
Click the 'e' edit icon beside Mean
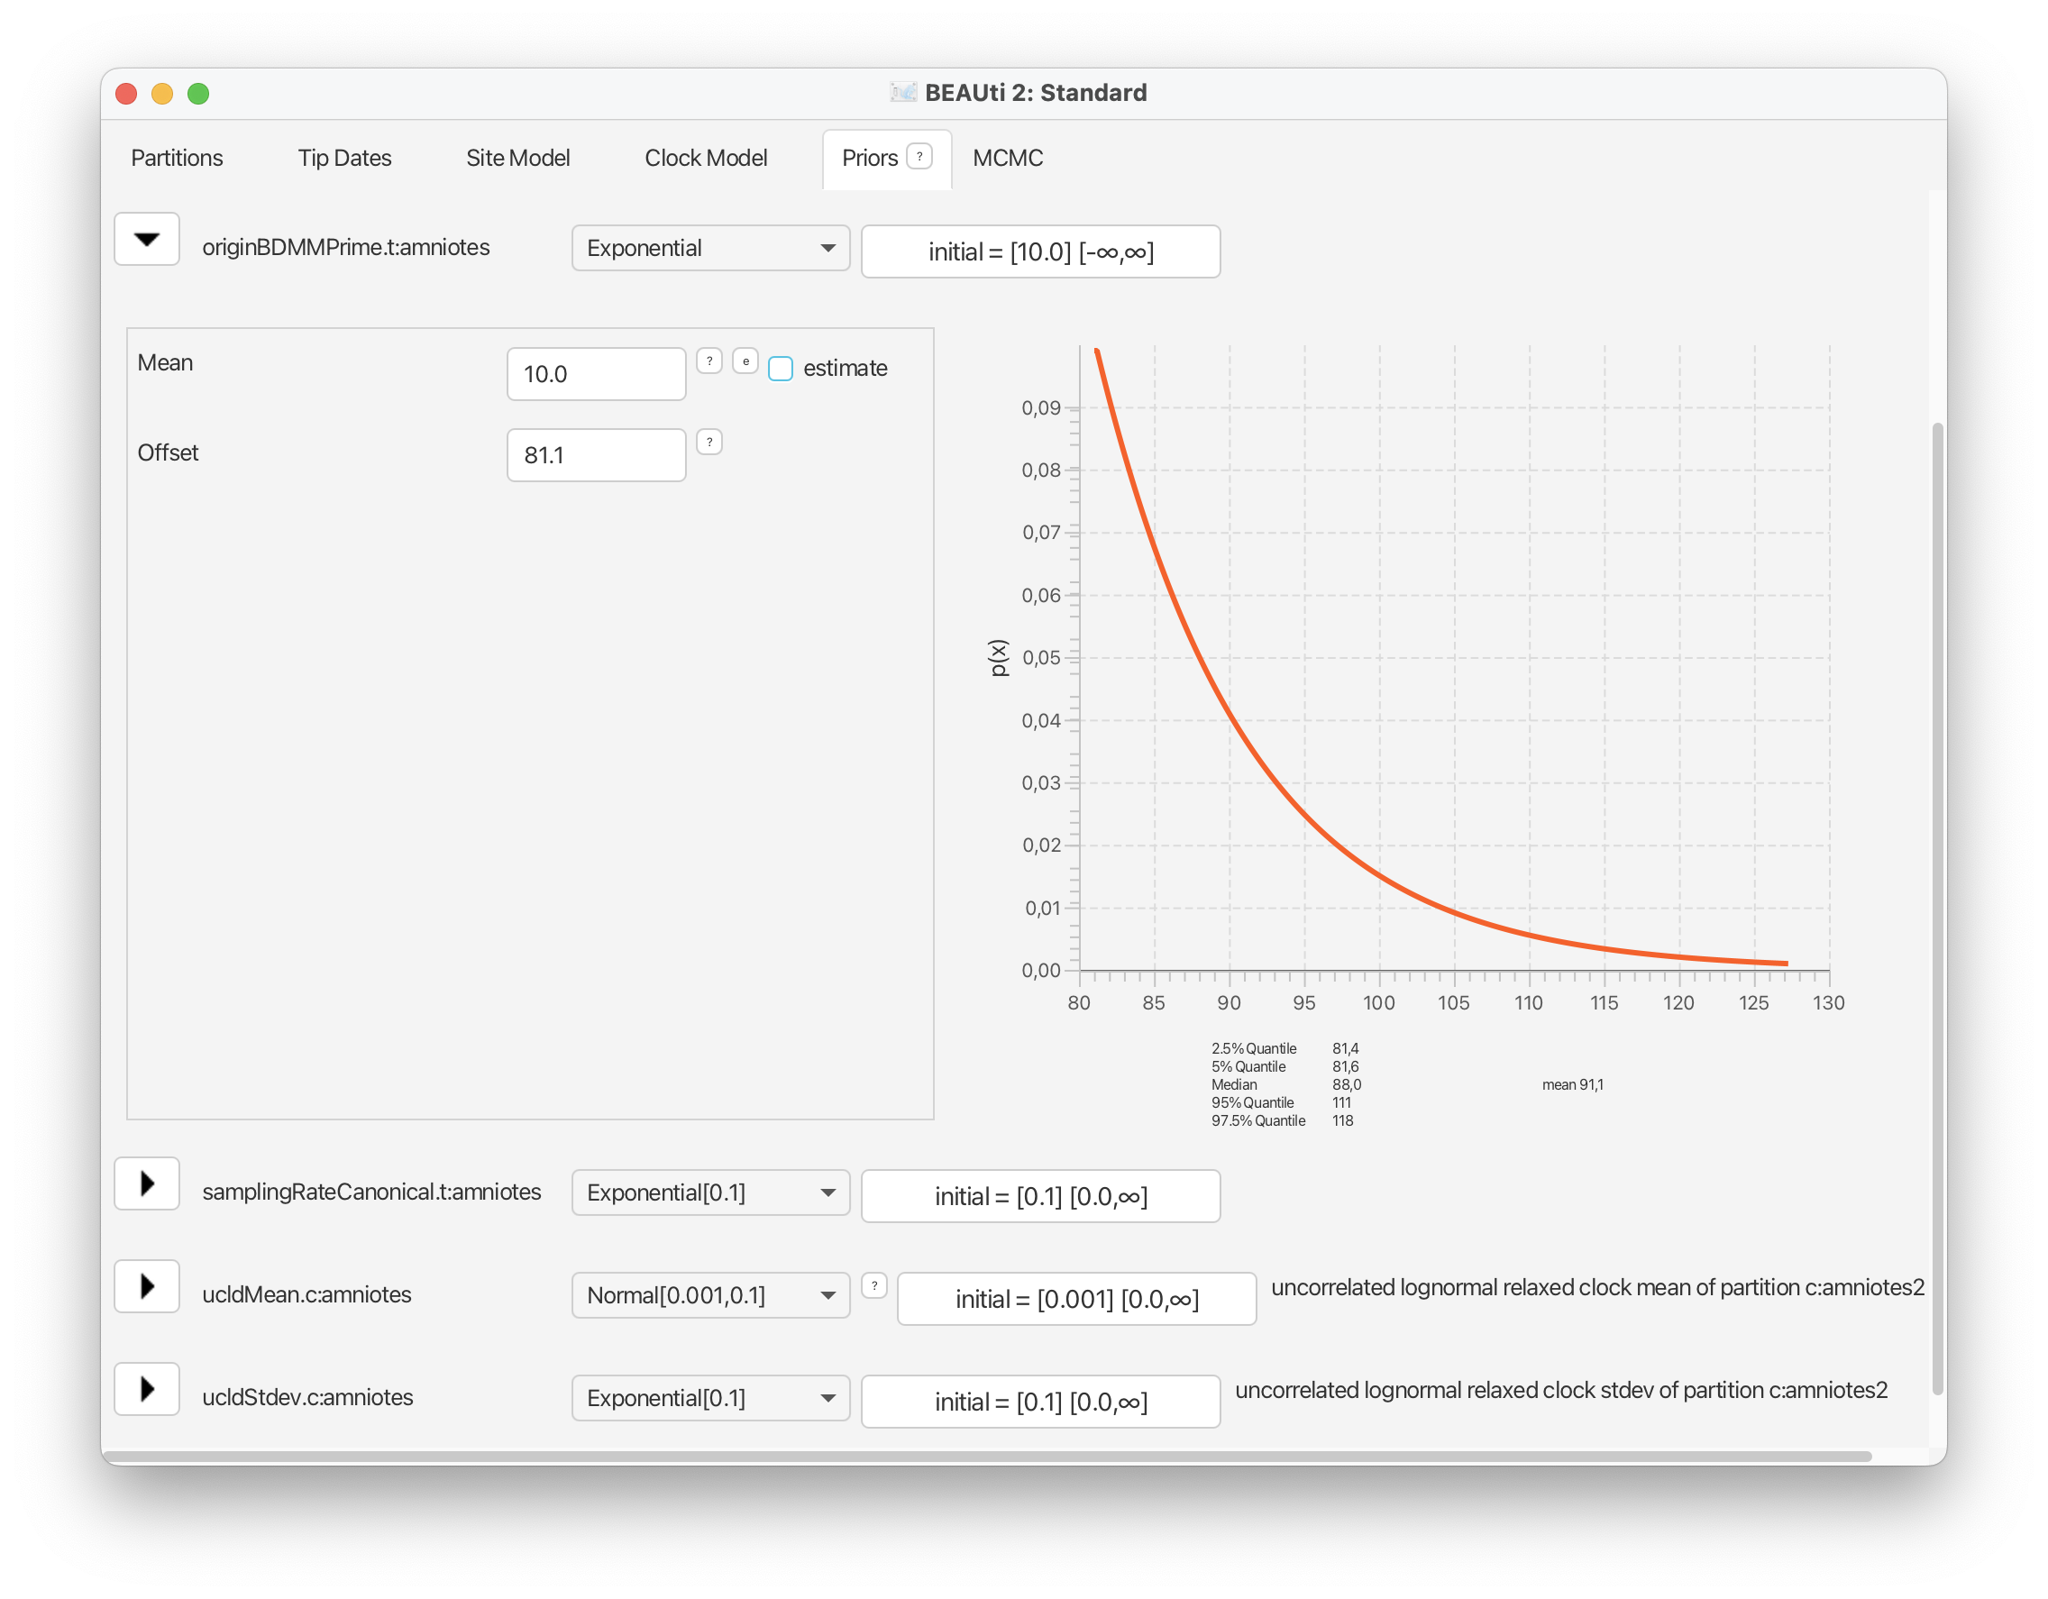tap(745, 361)
